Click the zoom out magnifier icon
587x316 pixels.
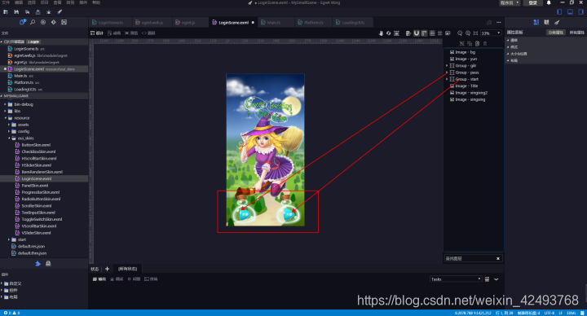[x=460, y=33]
